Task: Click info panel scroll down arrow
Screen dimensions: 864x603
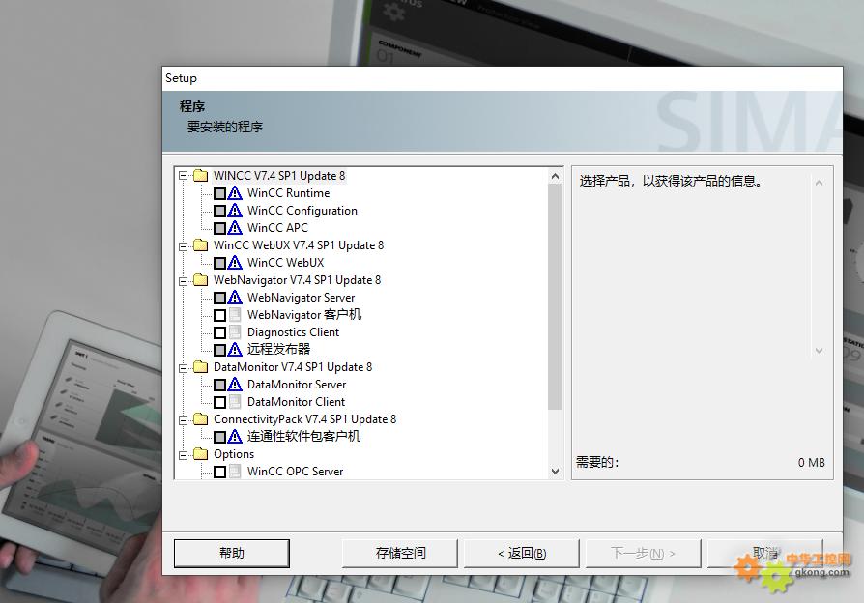Action: [819, 351]
